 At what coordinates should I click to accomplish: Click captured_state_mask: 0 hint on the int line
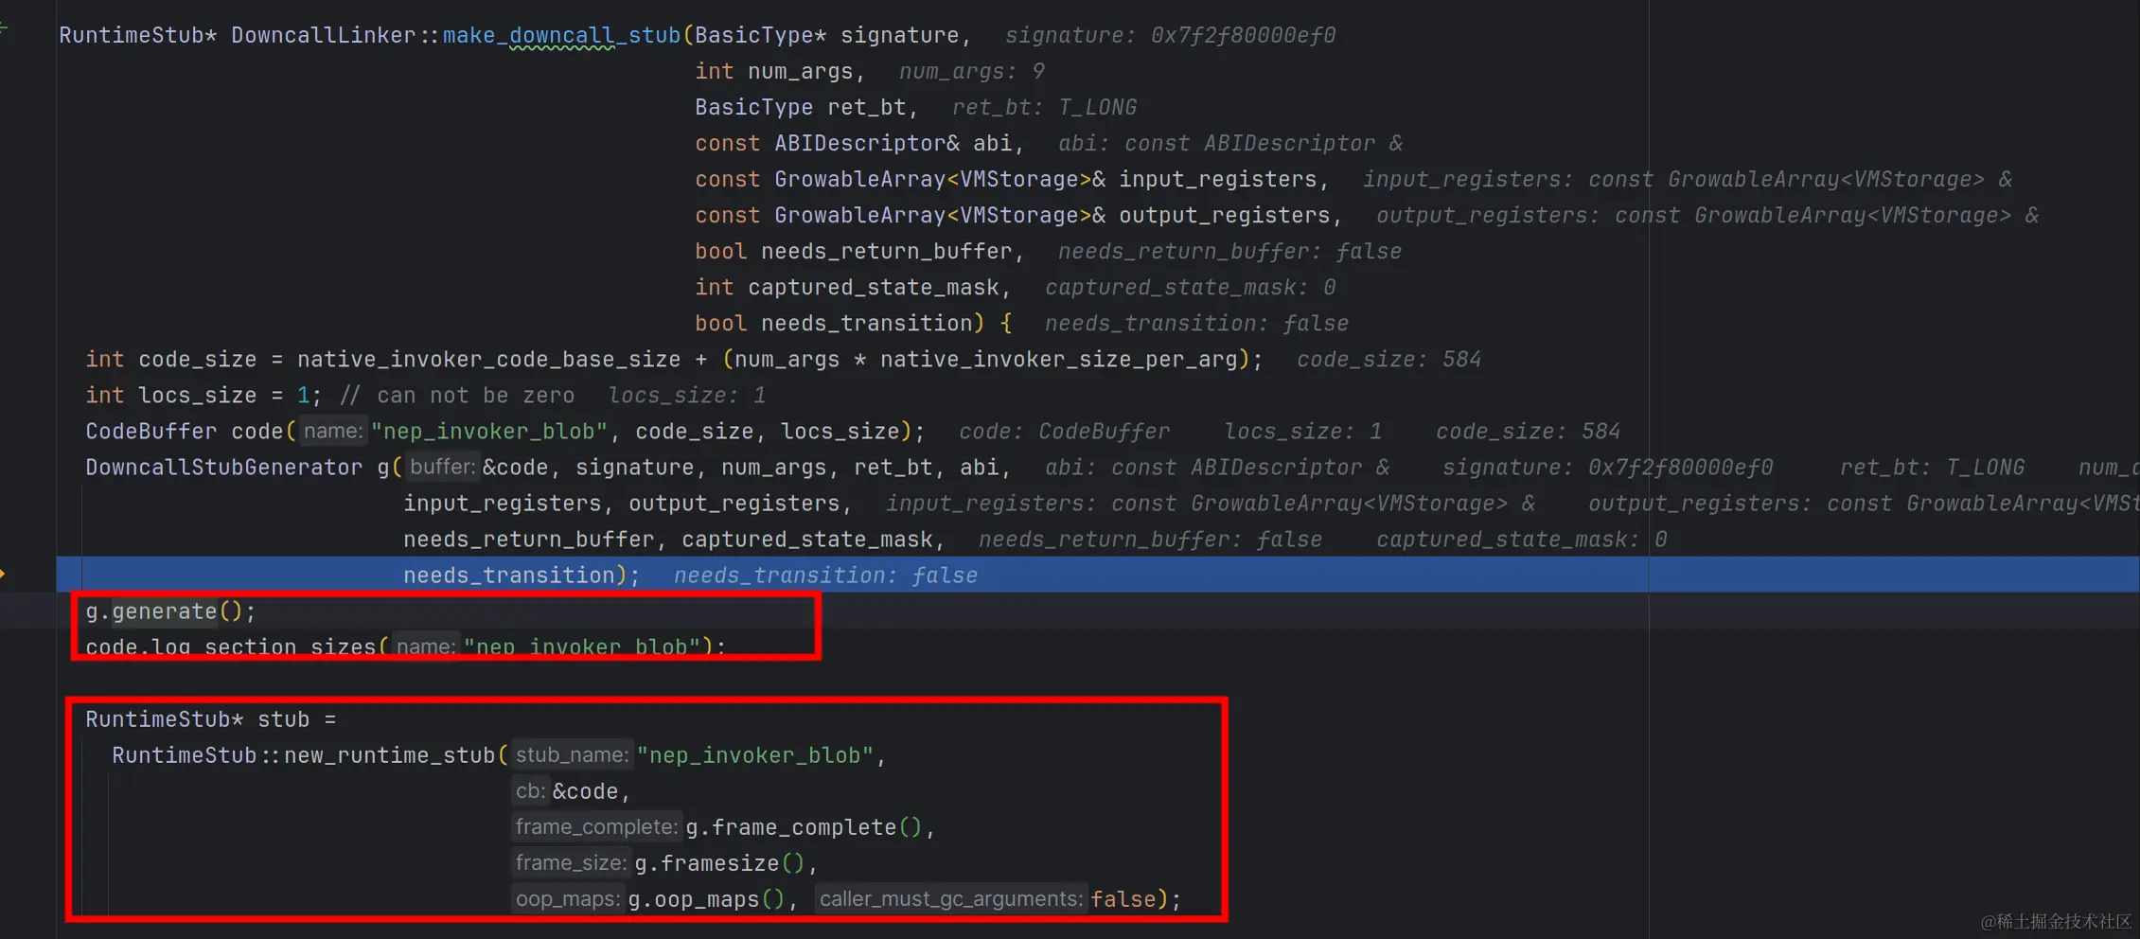(1191, 287)
